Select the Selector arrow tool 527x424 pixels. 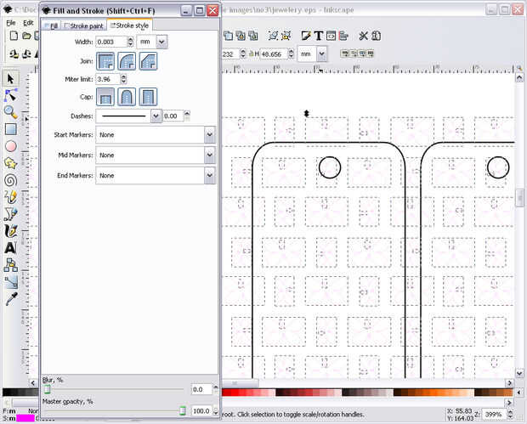click(10, 79)
